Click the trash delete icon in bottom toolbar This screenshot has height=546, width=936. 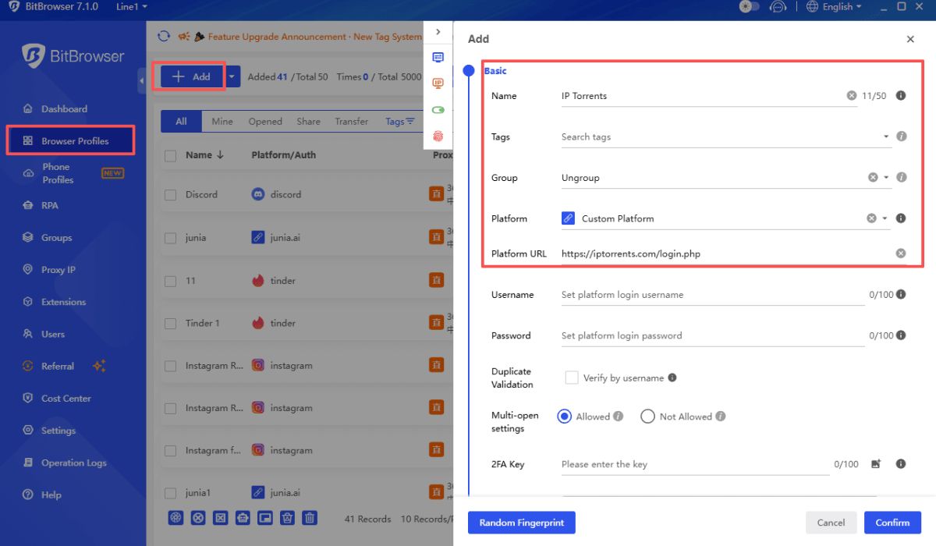(x=310, y=517)
